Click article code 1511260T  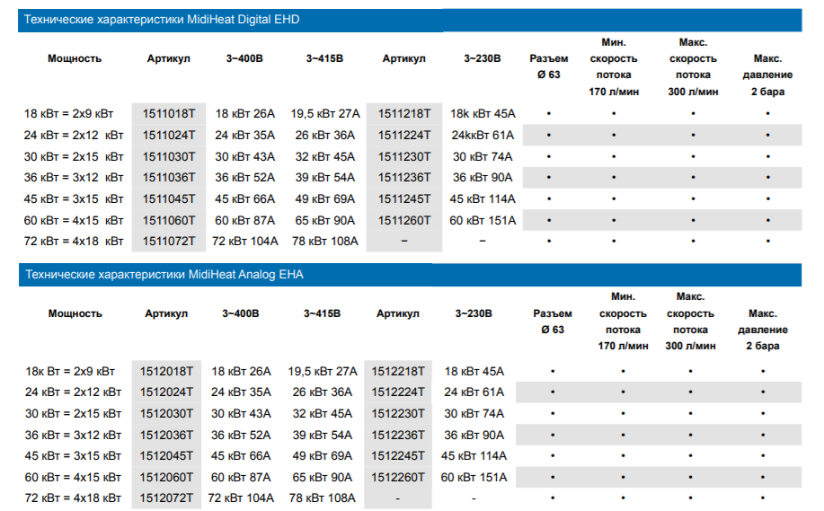[404, 220]
